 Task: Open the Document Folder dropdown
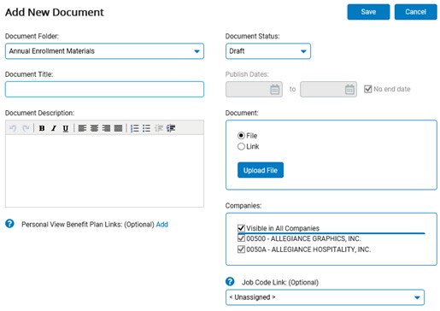[x=104, y=51]
